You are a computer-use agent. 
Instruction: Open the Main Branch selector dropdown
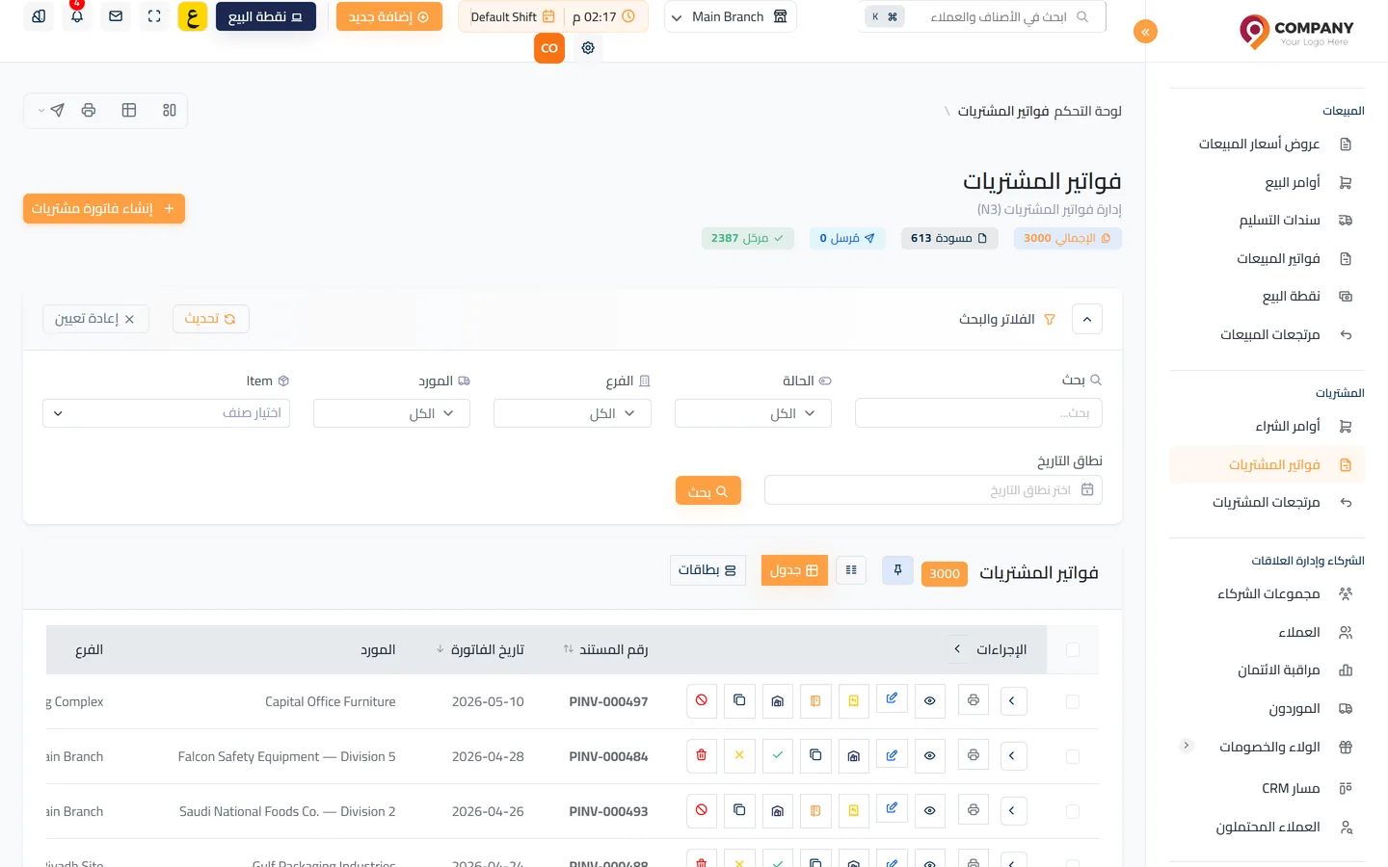click(731, 16)
